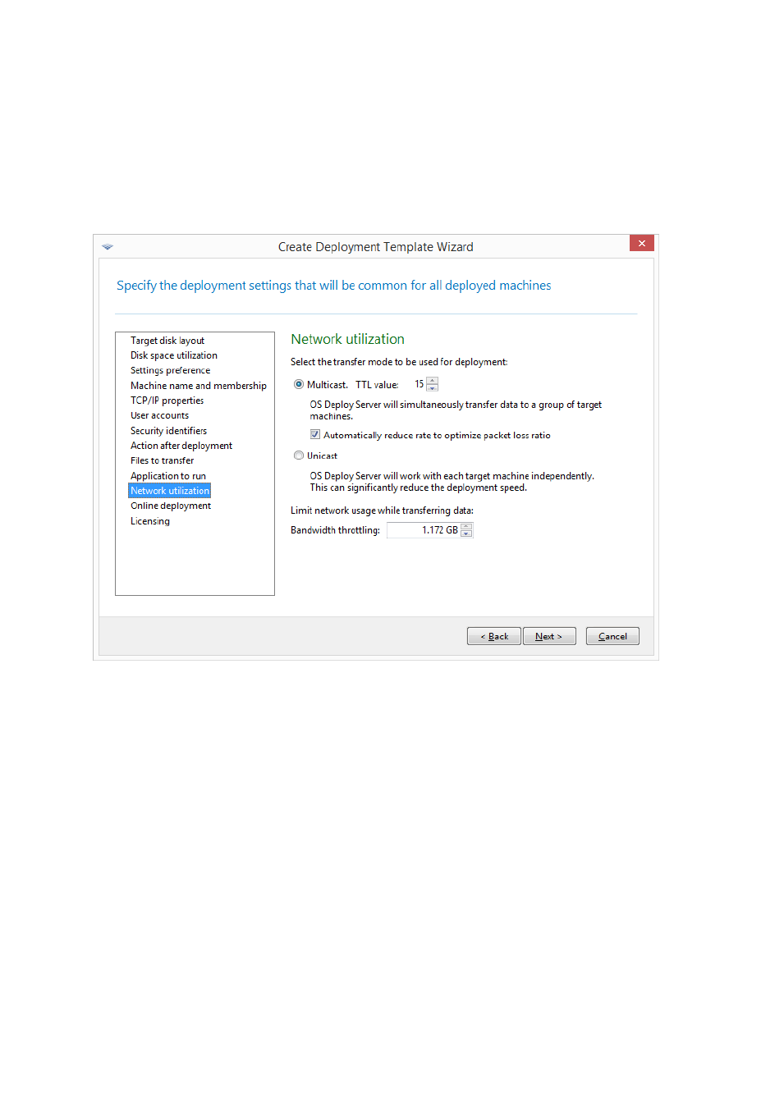Viewport: 784px width, 1108px height.
Task: Close the Create Deployment Template Wizard
Action: [x=642, y=244]
